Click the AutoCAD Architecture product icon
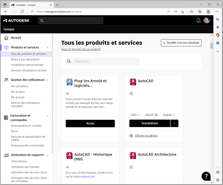This screenshot has height=185, width=223. [133, 156]
